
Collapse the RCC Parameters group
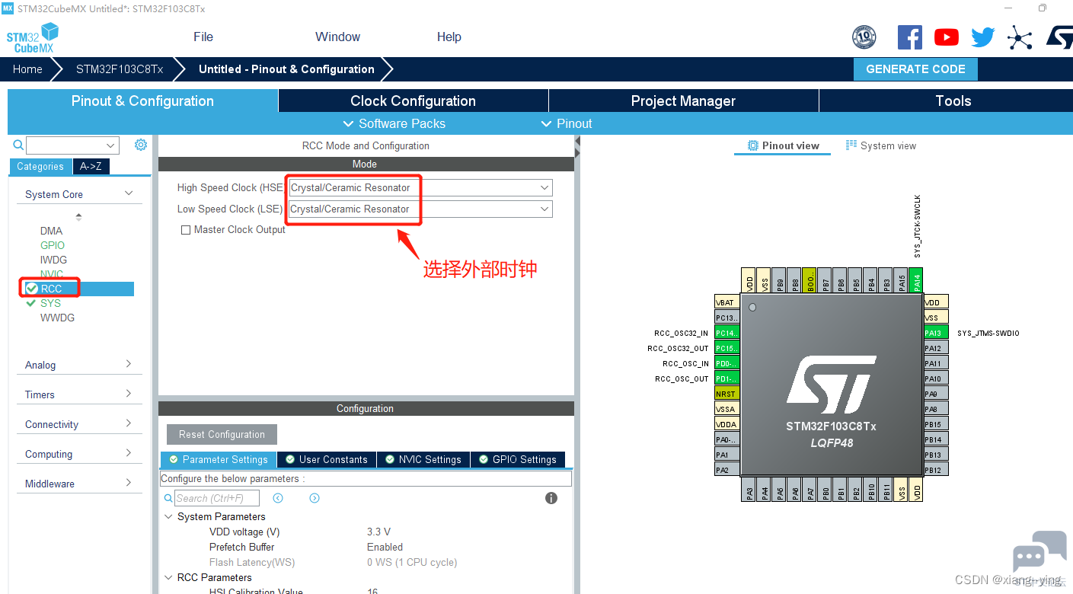click(168, 577)
